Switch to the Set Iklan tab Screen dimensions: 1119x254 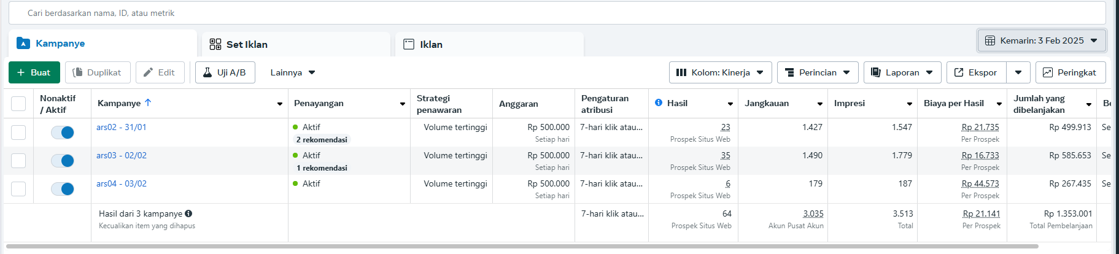point(247,44)
